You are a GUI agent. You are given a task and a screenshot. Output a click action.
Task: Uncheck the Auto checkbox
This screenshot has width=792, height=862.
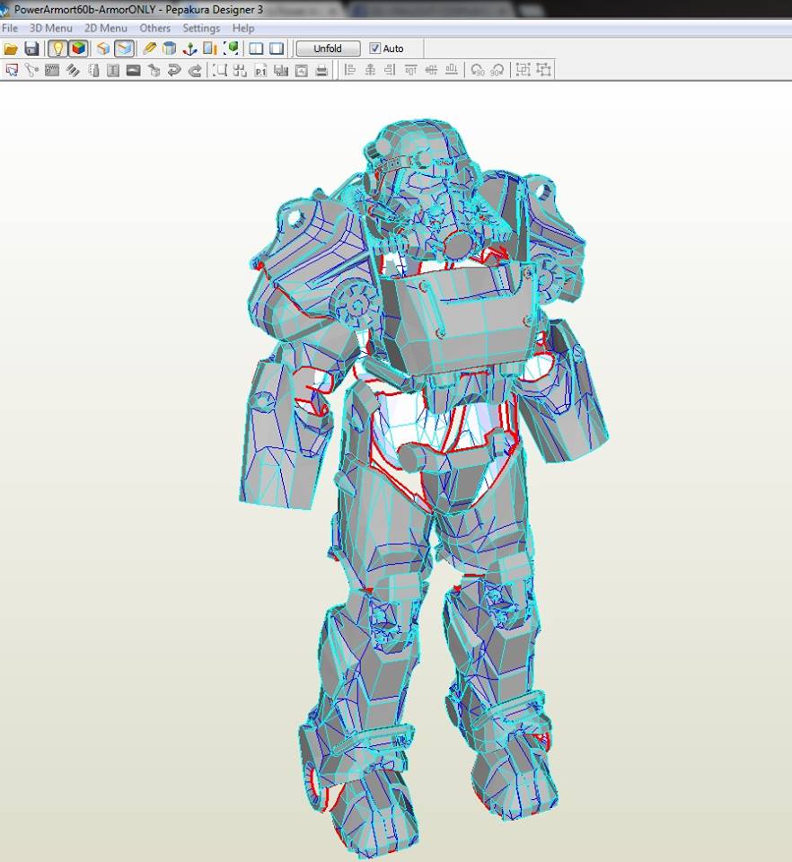[374, 48]
